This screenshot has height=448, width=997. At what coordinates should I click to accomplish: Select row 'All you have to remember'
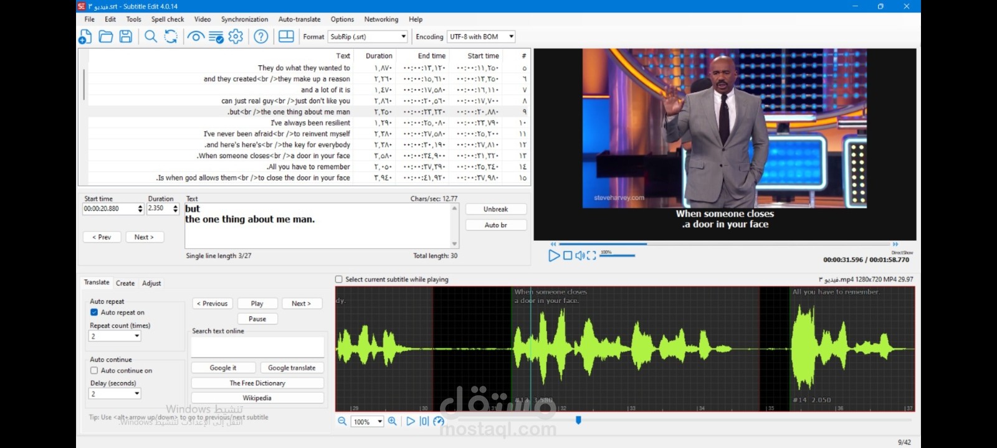(x=309, y=167)
